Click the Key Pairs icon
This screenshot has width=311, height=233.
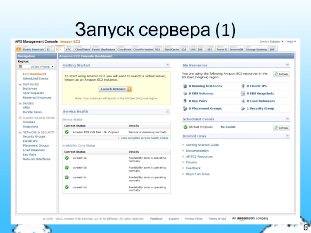click(185, 101)
